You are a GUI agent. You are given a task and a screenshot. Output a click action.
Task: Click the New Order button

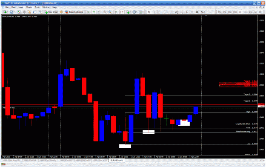[51, 12]
